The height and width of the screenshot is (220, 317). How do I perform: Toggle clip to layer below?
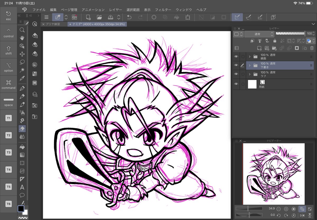[252, 41]
